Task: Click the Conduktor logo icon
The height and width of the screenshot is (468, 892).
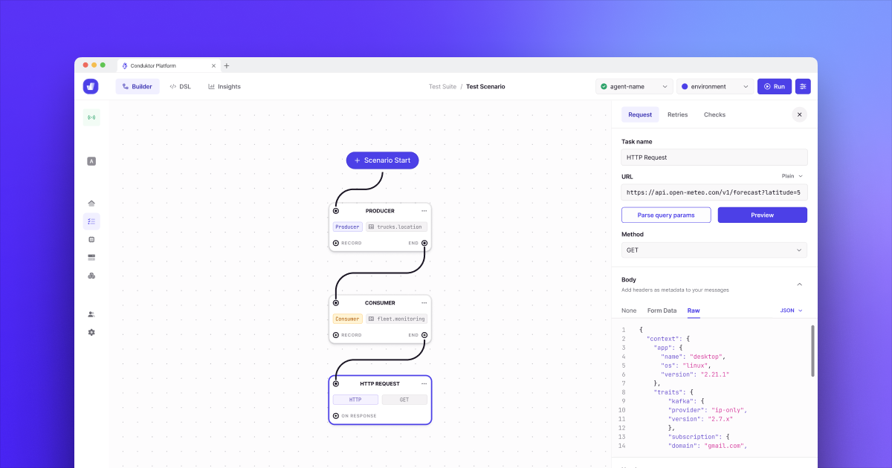Action: pos(90,86)
